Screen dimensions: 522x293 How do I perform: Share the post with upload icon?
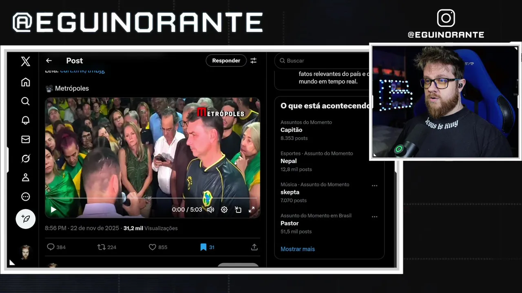(x=254, y=247)
